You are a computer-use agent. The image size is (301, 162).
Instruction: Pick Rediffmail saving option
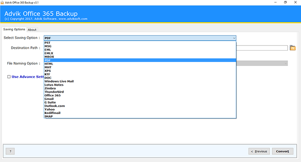140,113
